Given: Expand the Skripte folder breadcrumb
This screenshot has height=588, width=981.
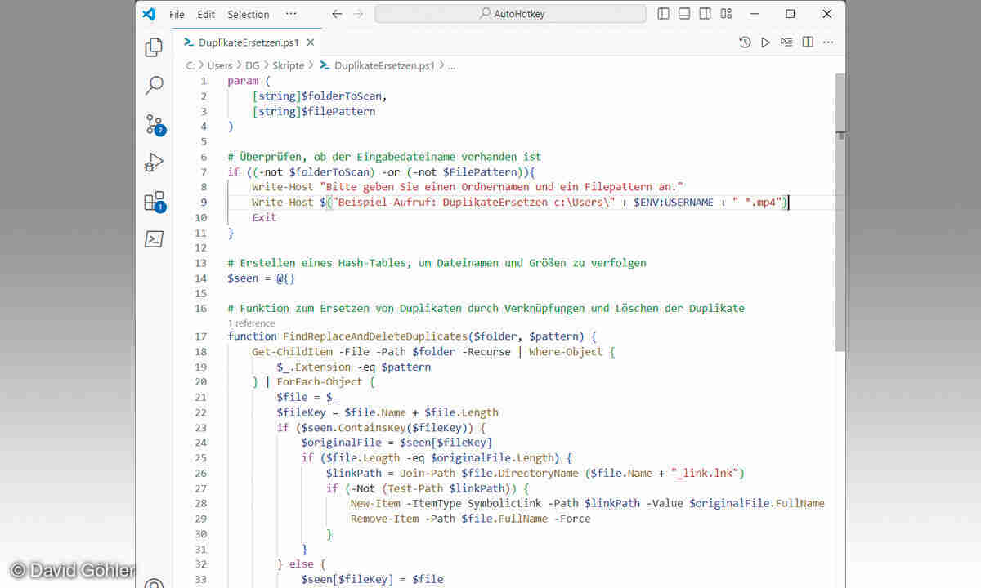Looking at the screenshot, I should [x=288, y=65].
